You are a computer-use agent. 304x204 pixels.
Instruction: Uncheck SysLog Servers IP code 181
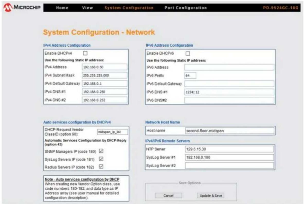101,159
